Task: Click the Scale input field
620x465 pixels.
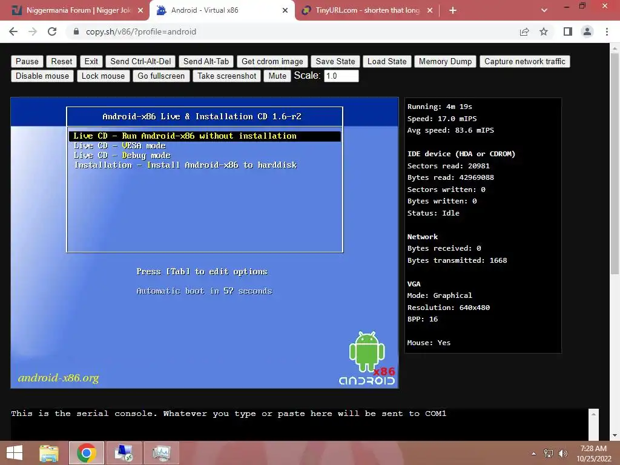Action: [341, 76]
